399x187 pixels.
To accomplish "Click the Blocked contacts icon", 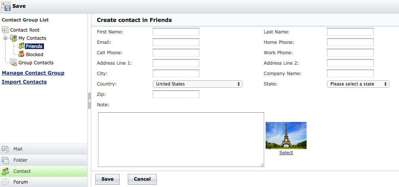I will (22, 54).
